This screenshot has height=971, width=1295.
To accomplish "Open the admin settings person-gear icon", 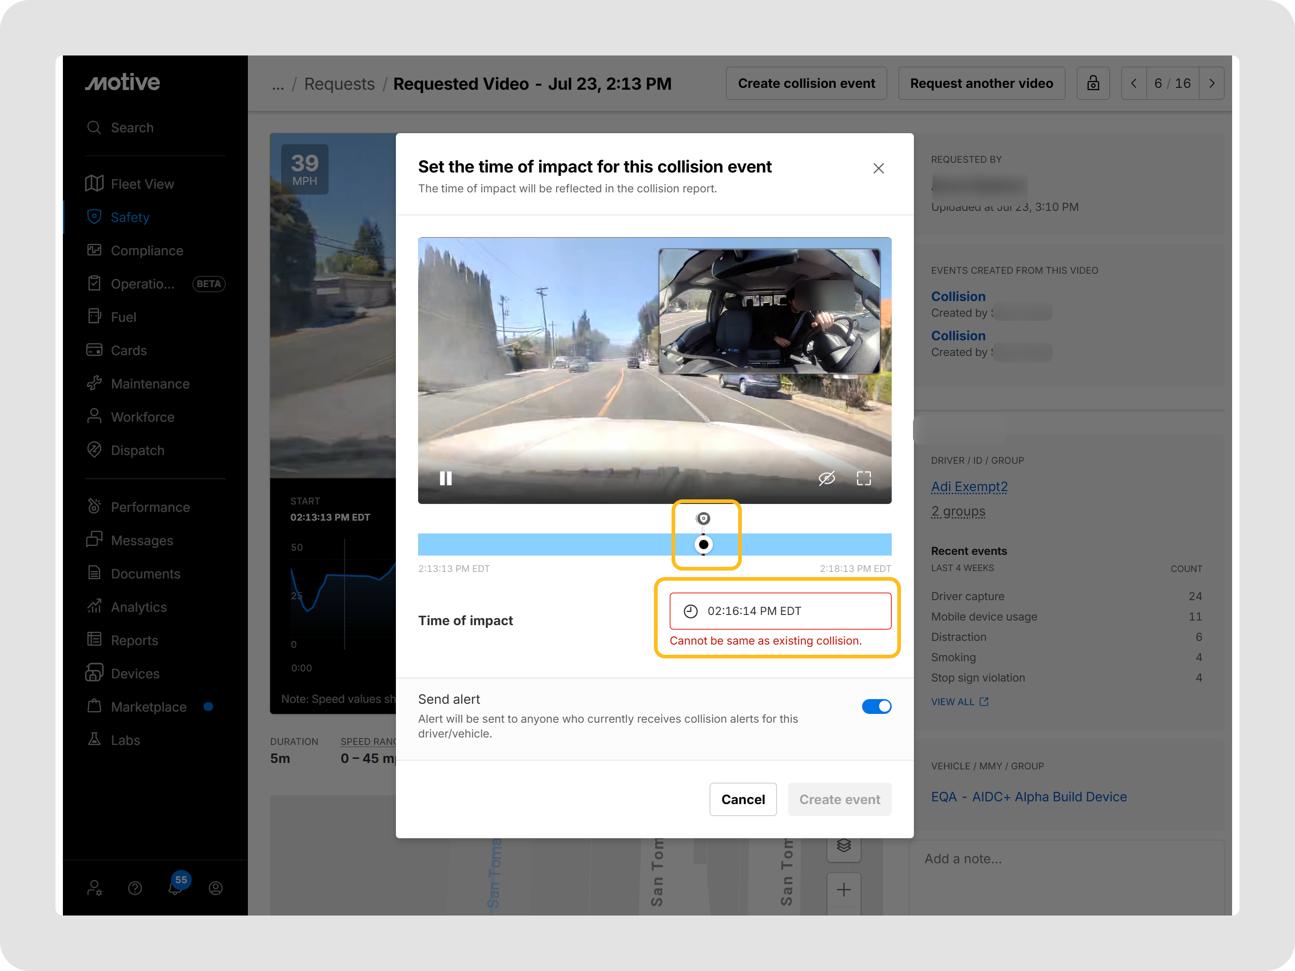I will coord(94,889).
